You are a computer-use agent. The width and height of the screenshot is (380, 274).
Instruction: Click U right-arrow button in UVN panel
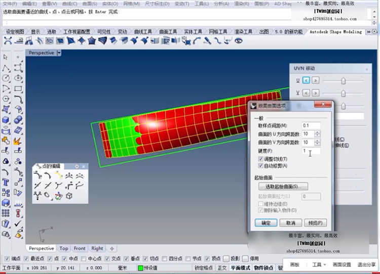click(x=315, y=80)
